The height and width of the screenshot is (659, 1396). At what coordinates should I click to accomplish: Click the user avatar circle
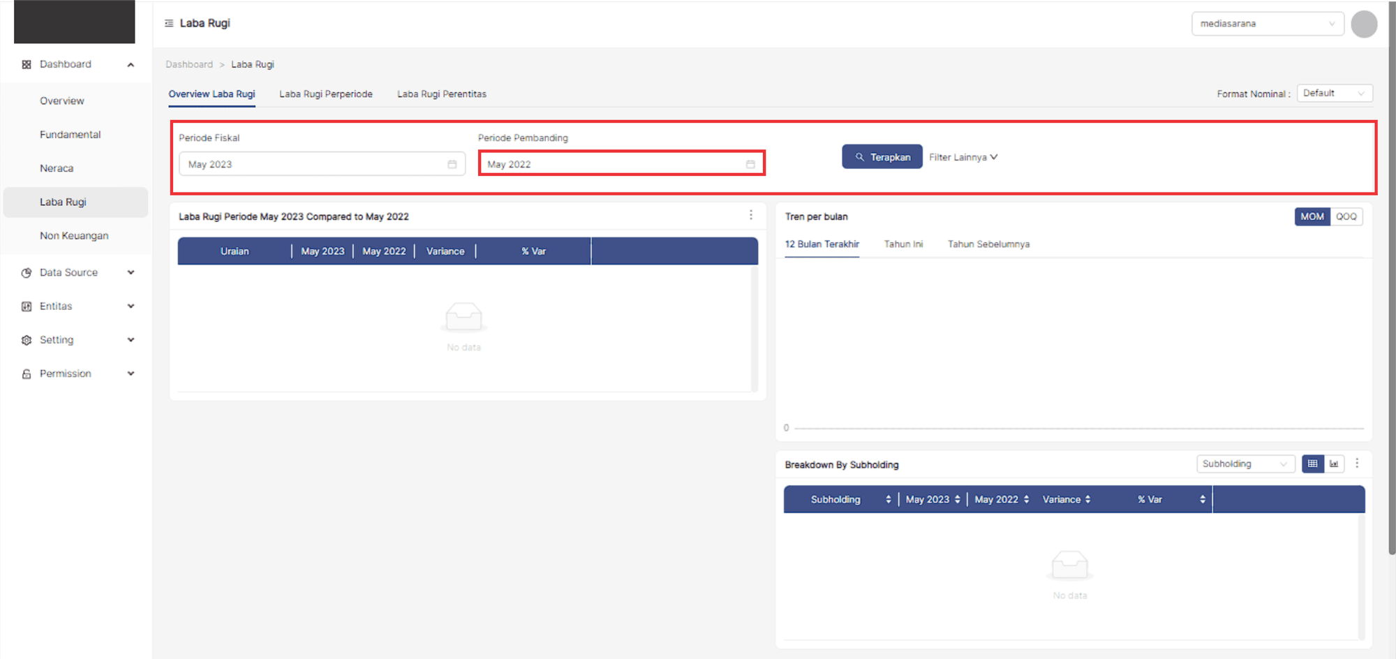(1363, 24)
